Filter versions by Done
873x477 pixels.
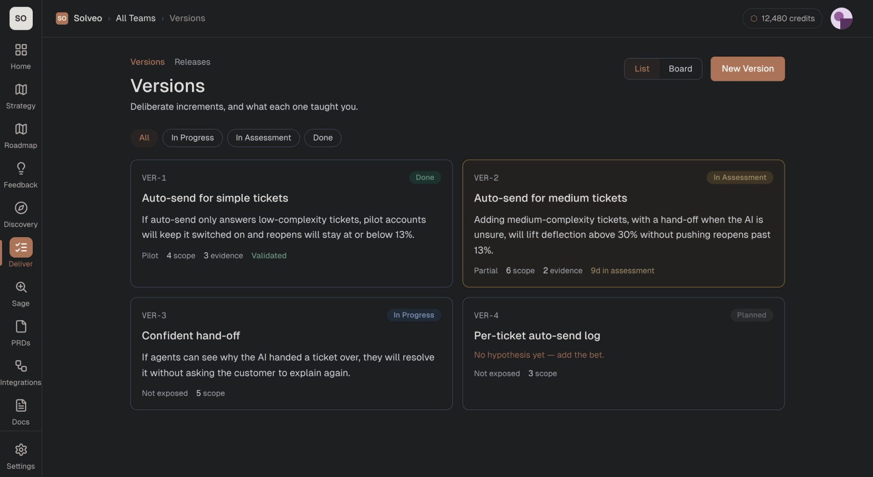pos(323,138)
